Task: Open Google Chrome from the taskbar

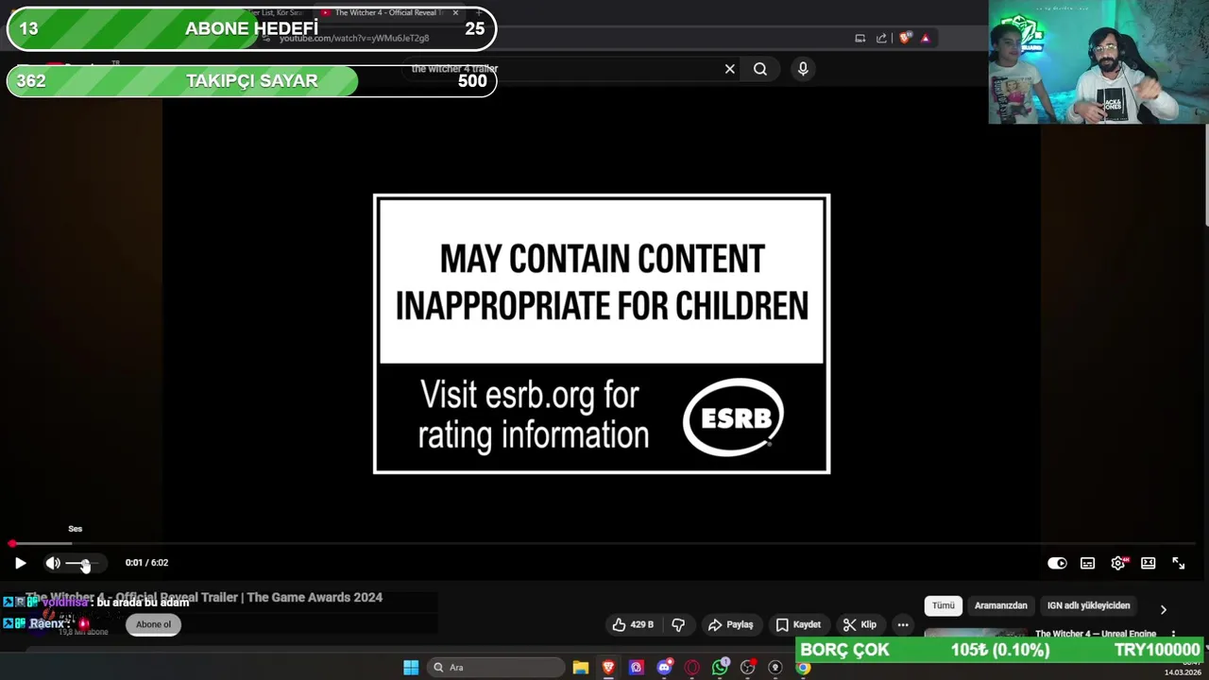Action: [803, 668]
